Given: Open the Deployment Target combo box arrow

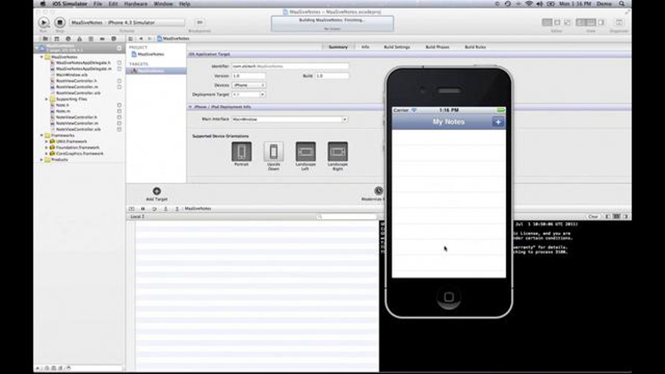Looking at the screenshot, I should [x=262, y=94].
